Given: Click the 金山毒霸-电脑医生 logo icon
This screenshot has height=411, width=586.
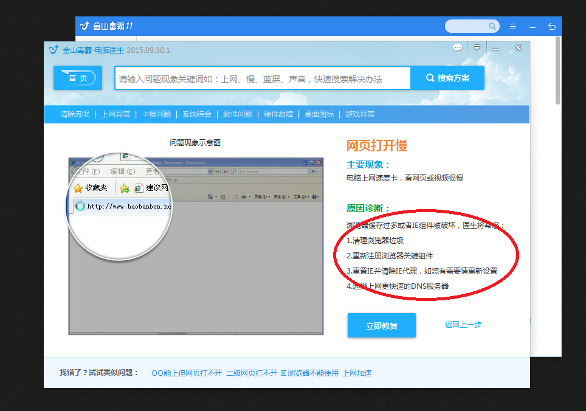Looking at the screenshot, I should [54, 50].
